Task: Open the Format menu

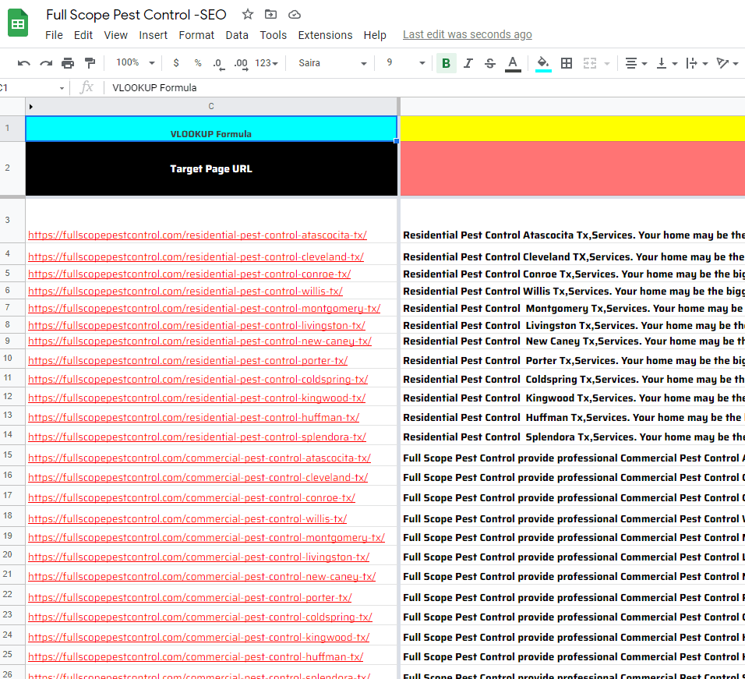Action: pyautogui.click(x=196, y=35)
